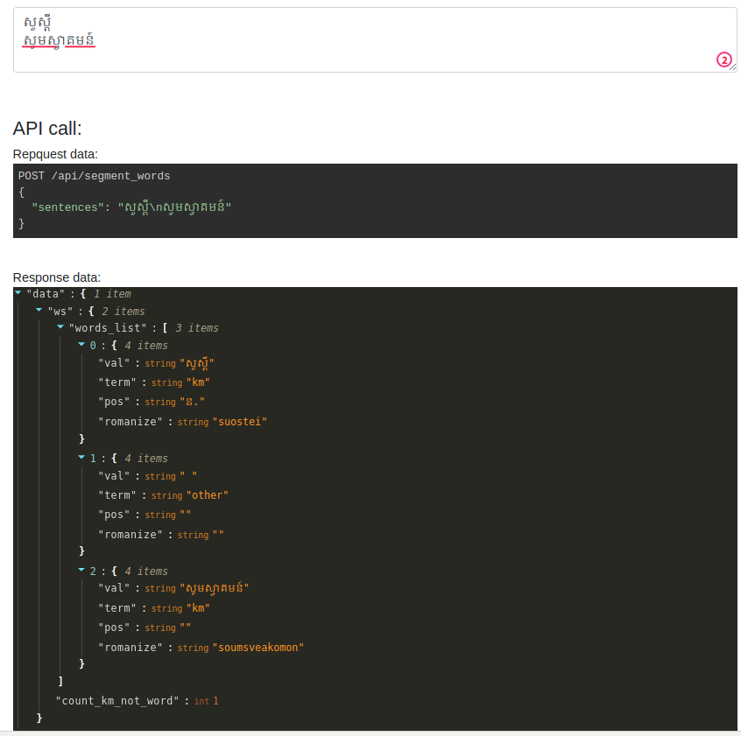Viewport: 741px width, 736px height.
Task: Click the "suostei" romanize value
Action: pos(239,421)
